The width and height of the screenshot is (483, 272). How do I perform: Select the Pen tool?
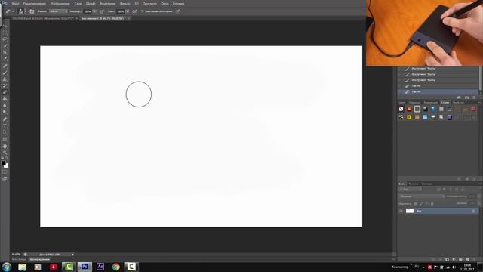click(5, 119)
